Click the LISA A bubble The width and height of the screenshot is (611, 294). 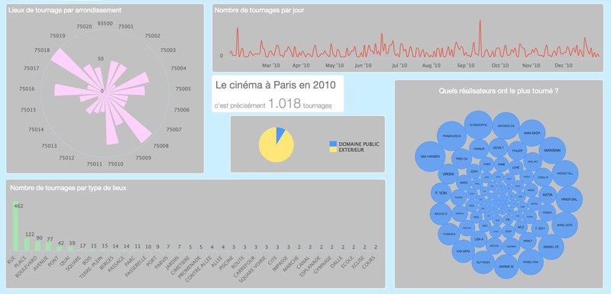[479, 239]
